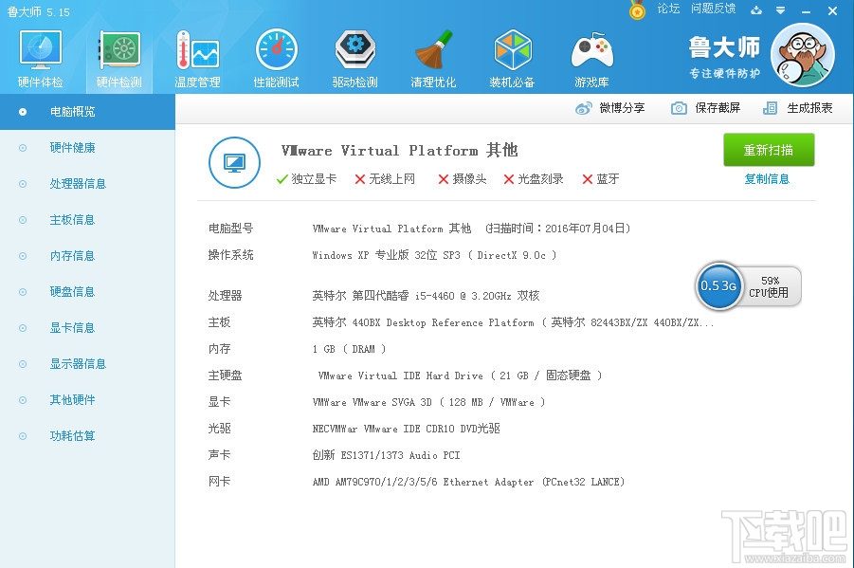This screenshot has height=568, width=854.
Task: Open the 论坛 link in title bar
Action: [668, 9]
